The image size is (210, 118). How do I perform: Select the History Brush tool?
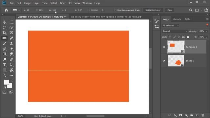click(4, 49)
